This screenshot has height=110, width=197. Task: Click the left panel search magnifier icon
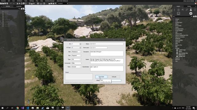click(19, 9)
